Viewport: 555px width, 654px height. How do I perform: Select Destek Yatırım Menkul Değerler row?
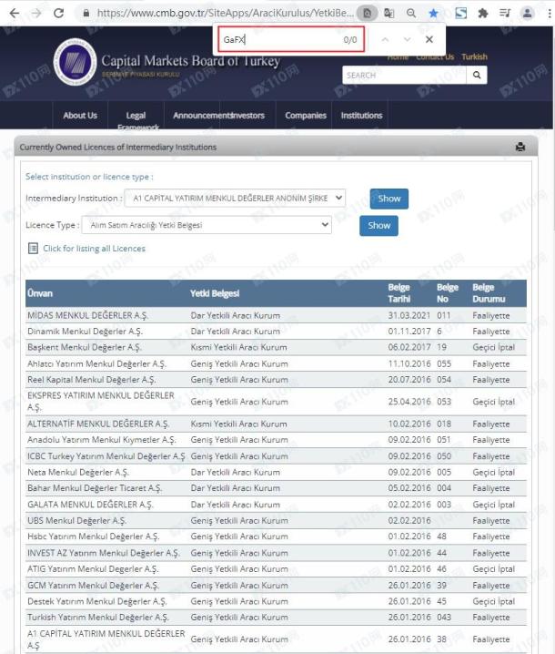click(276, 601)
